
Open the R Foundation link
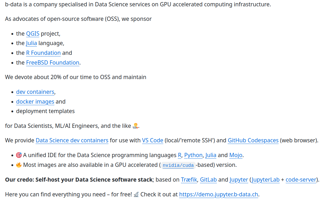[43, 53]
